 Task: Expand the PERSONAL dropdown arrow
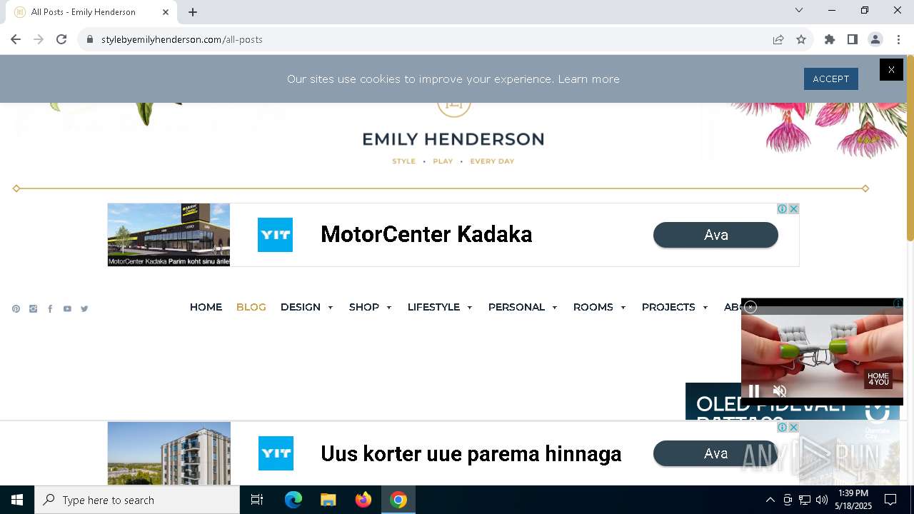(555, 308)
